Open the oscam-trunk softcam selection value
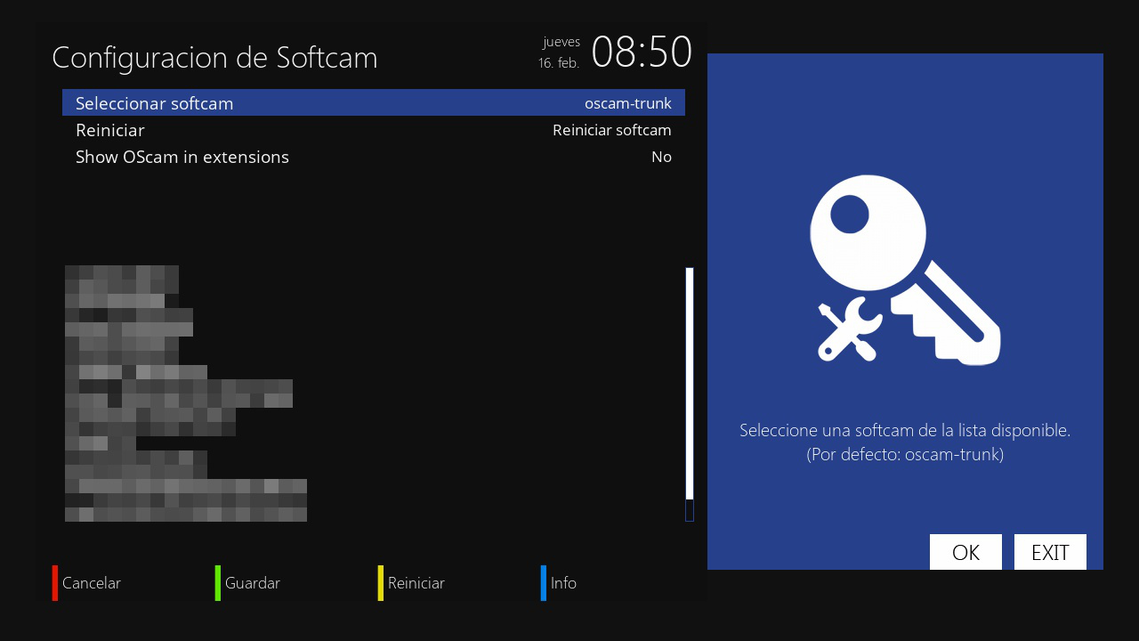This screenshot has height=641, width=1139. tap(627, 103)
